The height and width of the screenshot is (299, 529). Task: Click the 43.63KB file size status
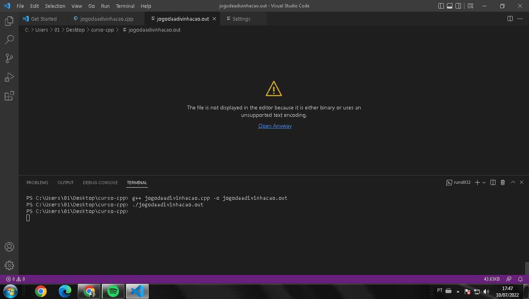(x=492, y=279)
